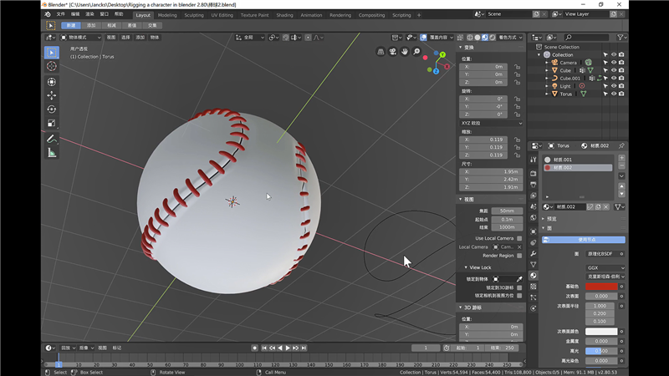Click the pan hand viewport gizmo
The height and width of the screenshot is (376, 669).
click(x=405, y=52)
